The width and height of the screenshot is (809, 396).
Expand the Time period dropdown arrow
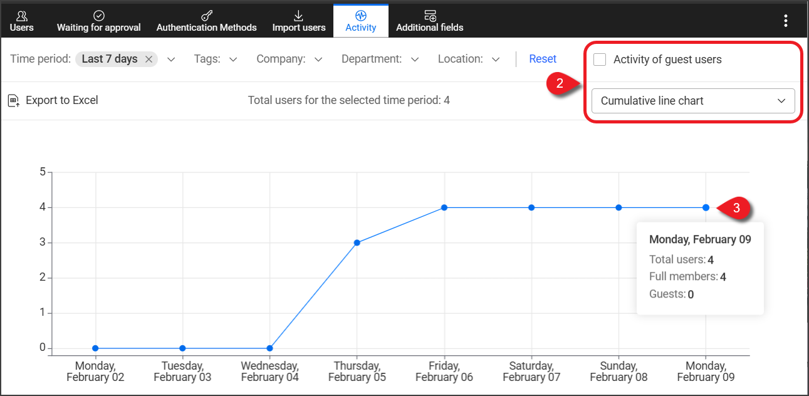point(171,60)
